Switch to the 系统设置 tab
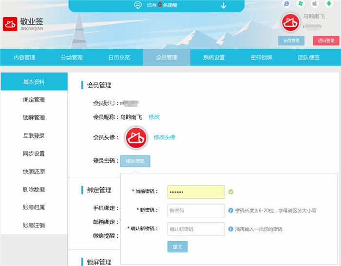 point(214,57)
